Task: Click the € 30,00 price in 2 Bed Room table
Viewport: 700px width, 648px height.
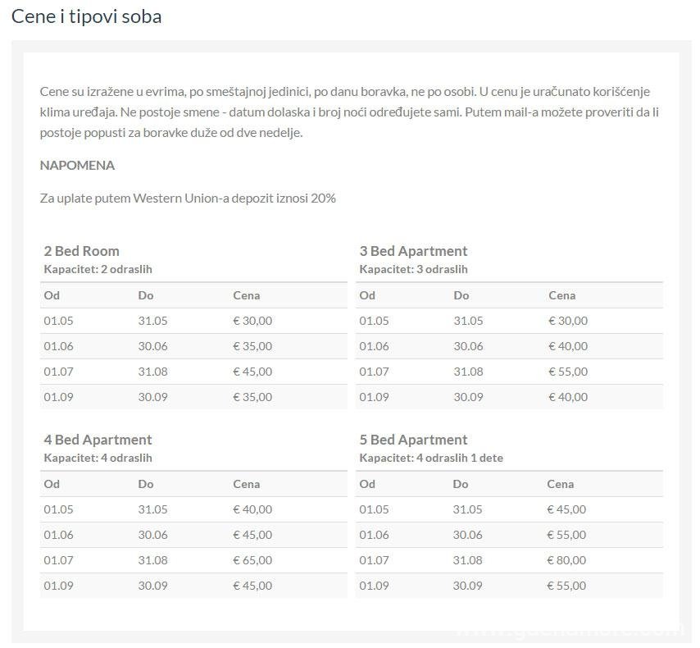Action: (252, 321)
